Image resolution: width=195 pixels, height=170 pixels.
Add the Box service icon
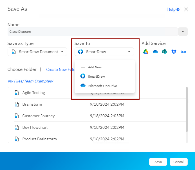click(x=183, y=52)
